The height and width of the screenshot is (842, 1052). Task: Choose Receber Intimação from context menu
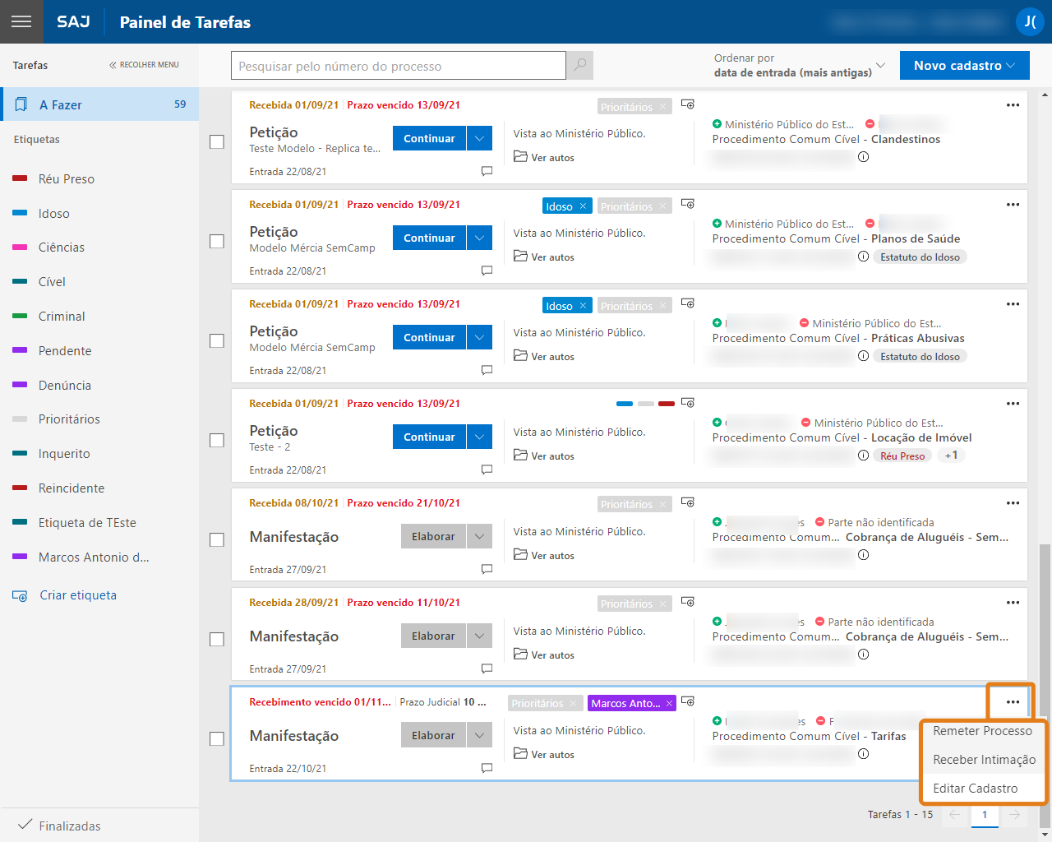pyautogui.click(x=984, y=759)
